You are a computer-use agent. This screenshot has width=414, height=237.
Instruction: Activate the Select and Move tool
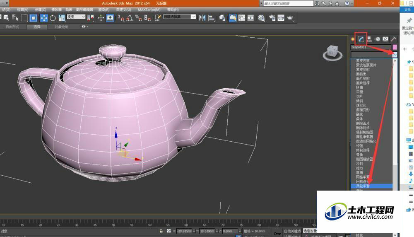[44, 18]
